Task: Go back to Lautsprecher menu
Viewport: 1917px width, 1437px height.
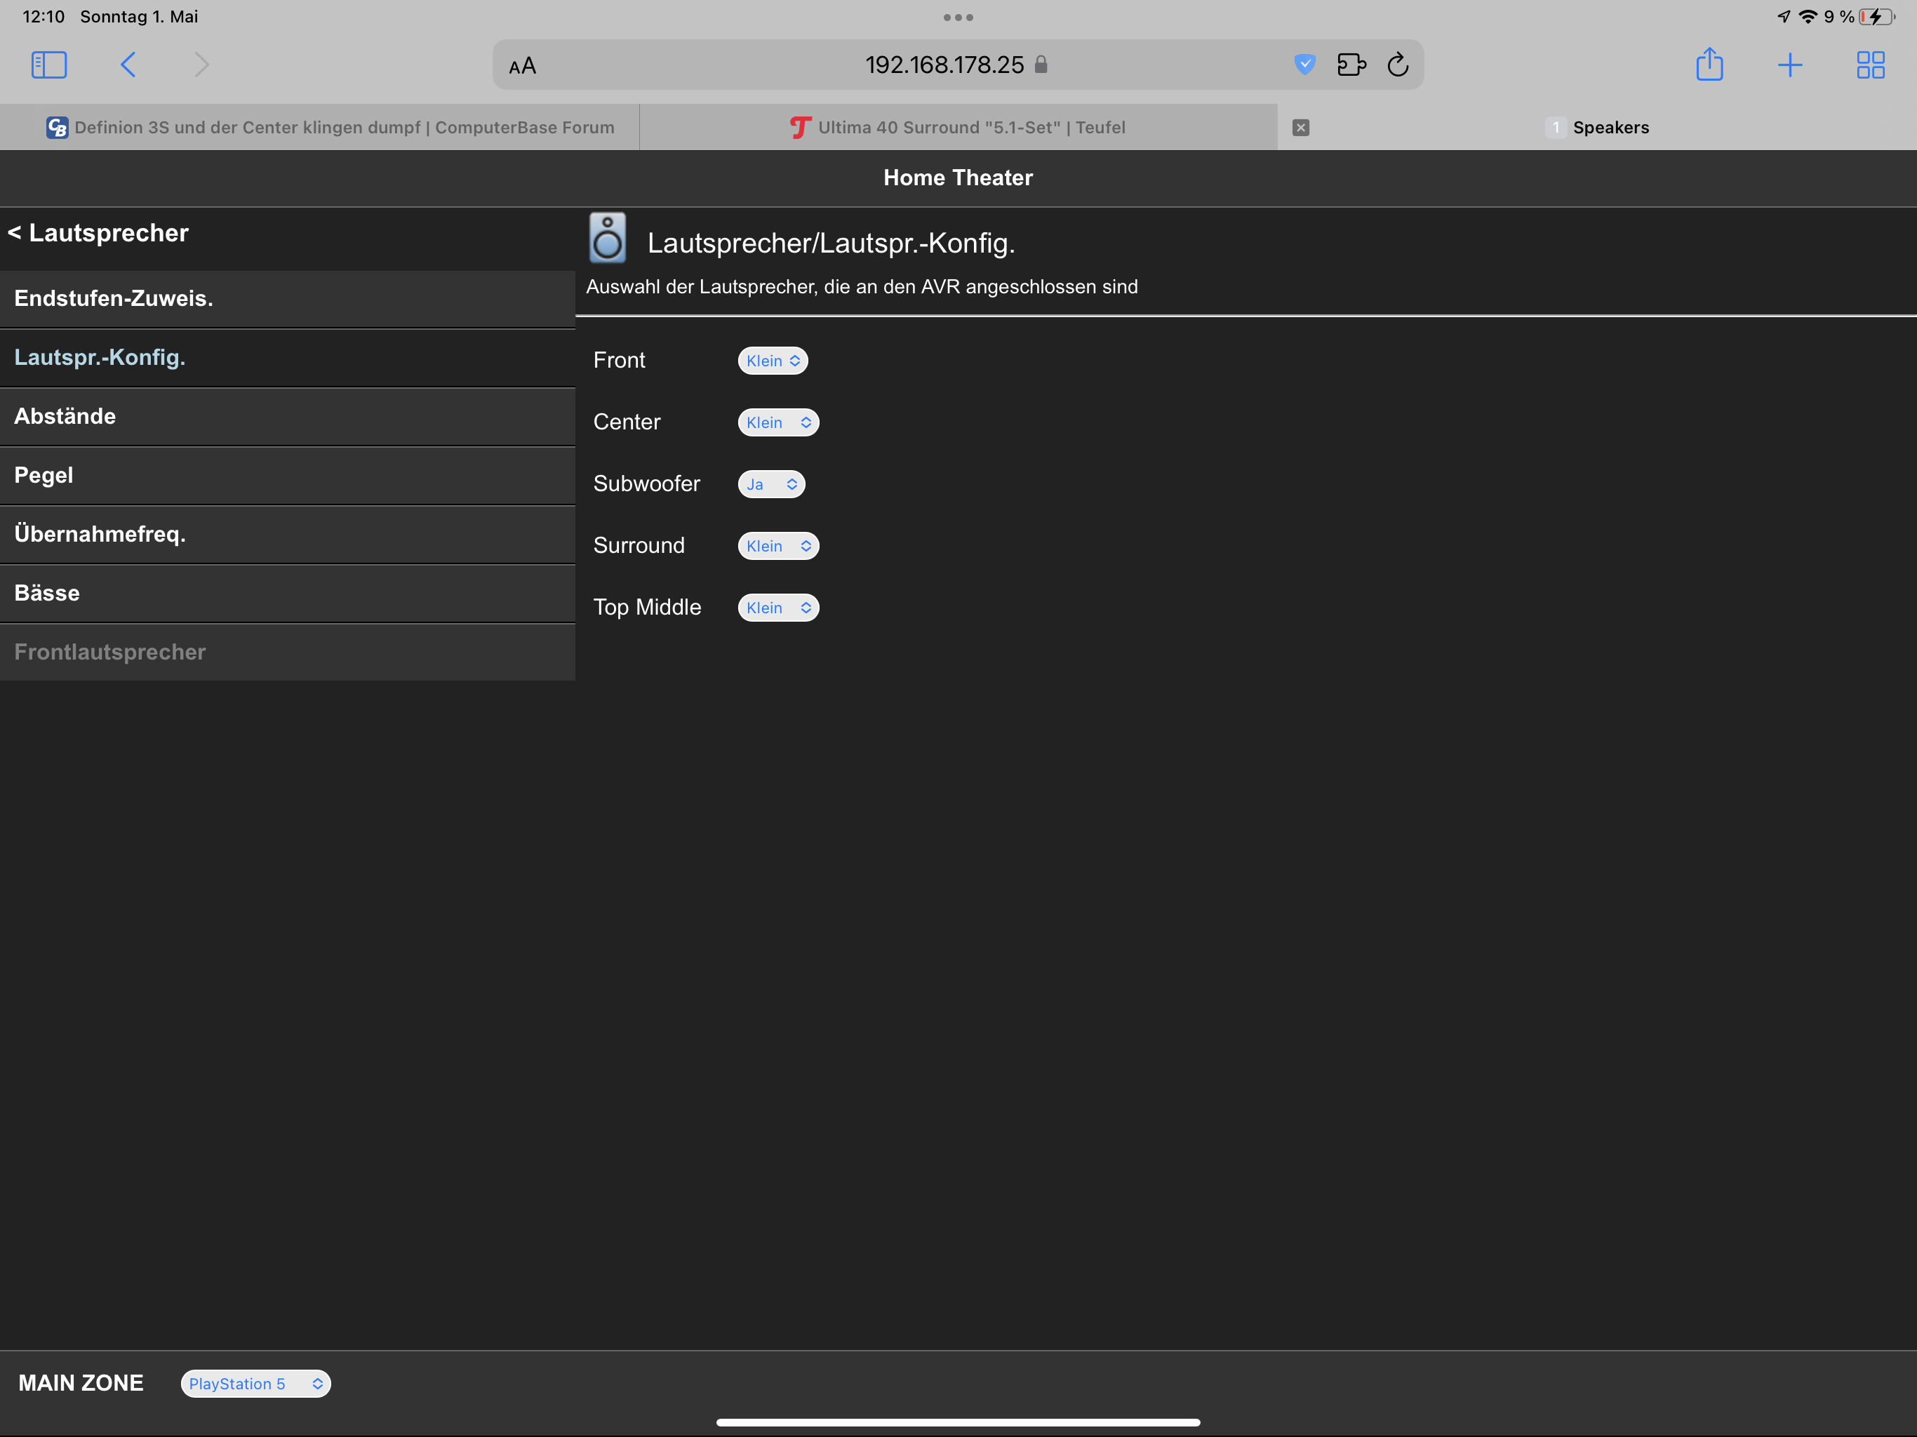Action: (x=98, y=233)
